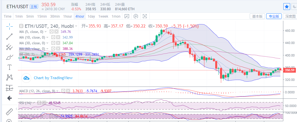This screenshot has height=122, width=297.
Task: Open the 深度图 depth chart view
Action: click(x=290, y=16)
